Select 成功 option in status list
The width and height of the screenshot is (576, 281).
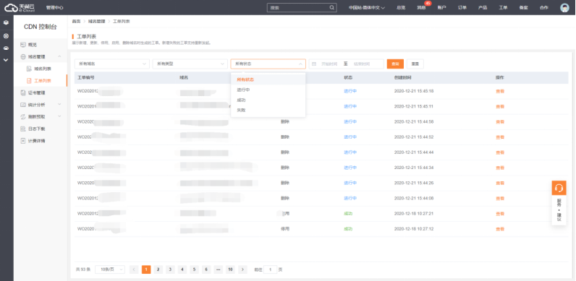(268, 100)
